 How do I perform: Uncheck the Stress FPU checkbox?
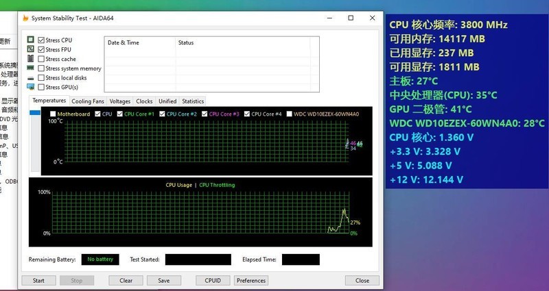click(x=41, y=49)
